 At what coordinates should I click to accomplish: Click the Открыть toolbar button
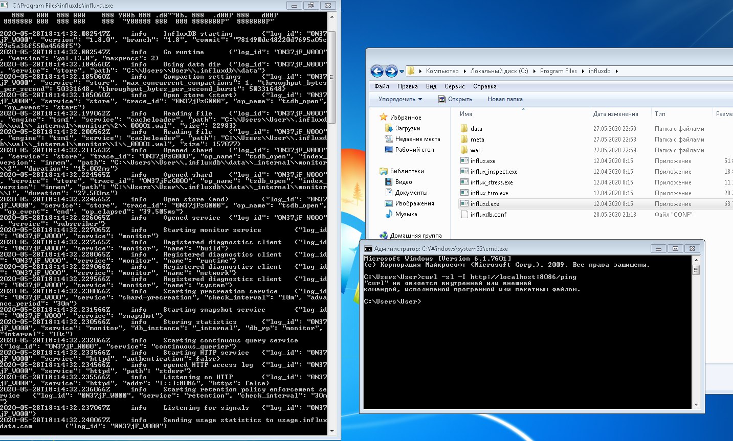pyautogui.click(x=455, y=99)
